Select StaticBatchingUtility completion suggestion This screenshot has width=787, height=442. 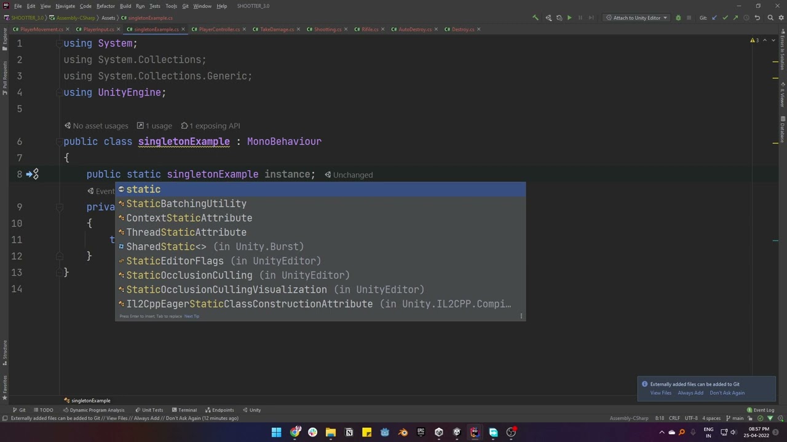point(320,204)
